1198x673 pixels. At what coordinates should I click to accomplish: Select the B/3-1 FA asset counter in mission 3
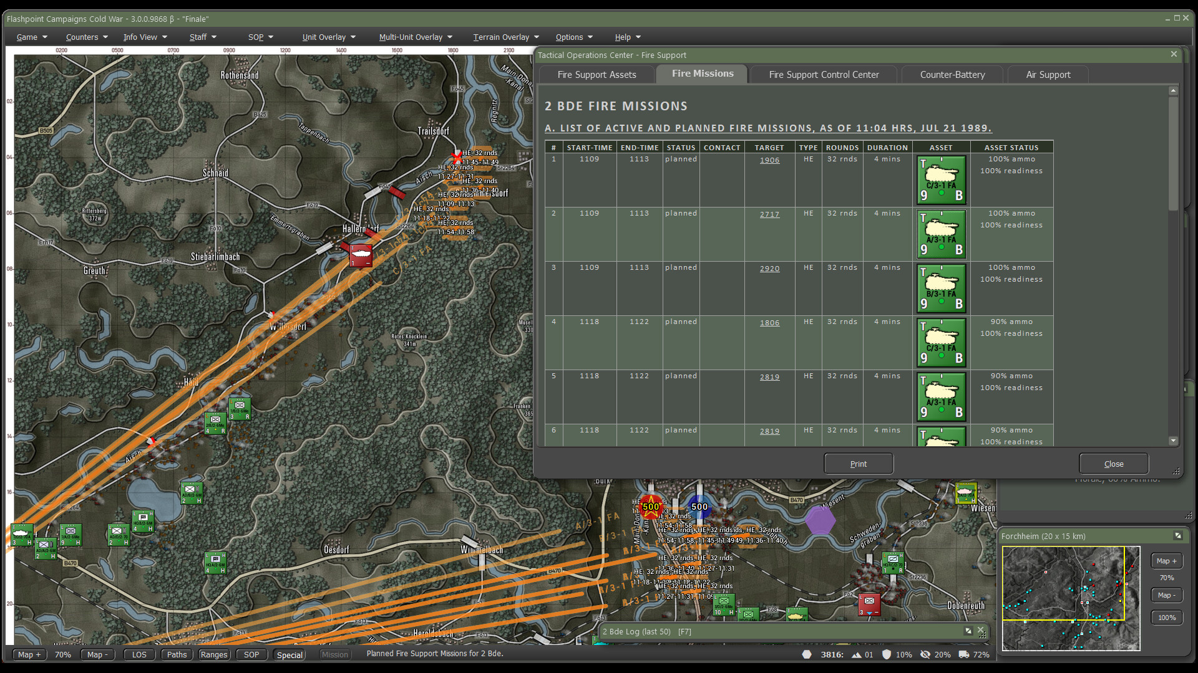click(x=941, y=289)
